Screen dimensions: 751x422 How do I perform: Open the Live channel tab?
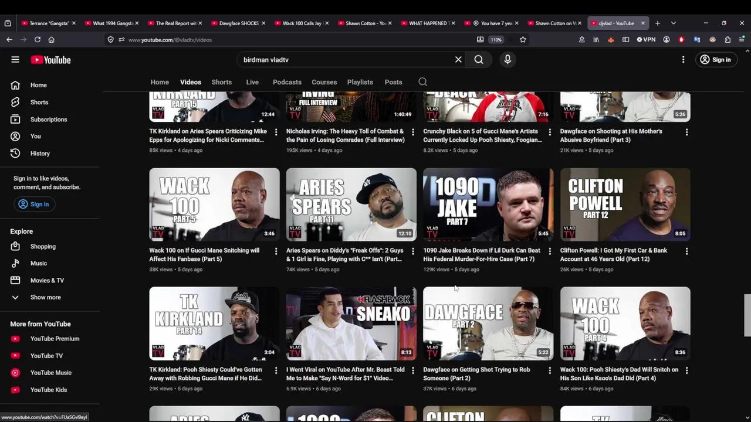[252, 82]
